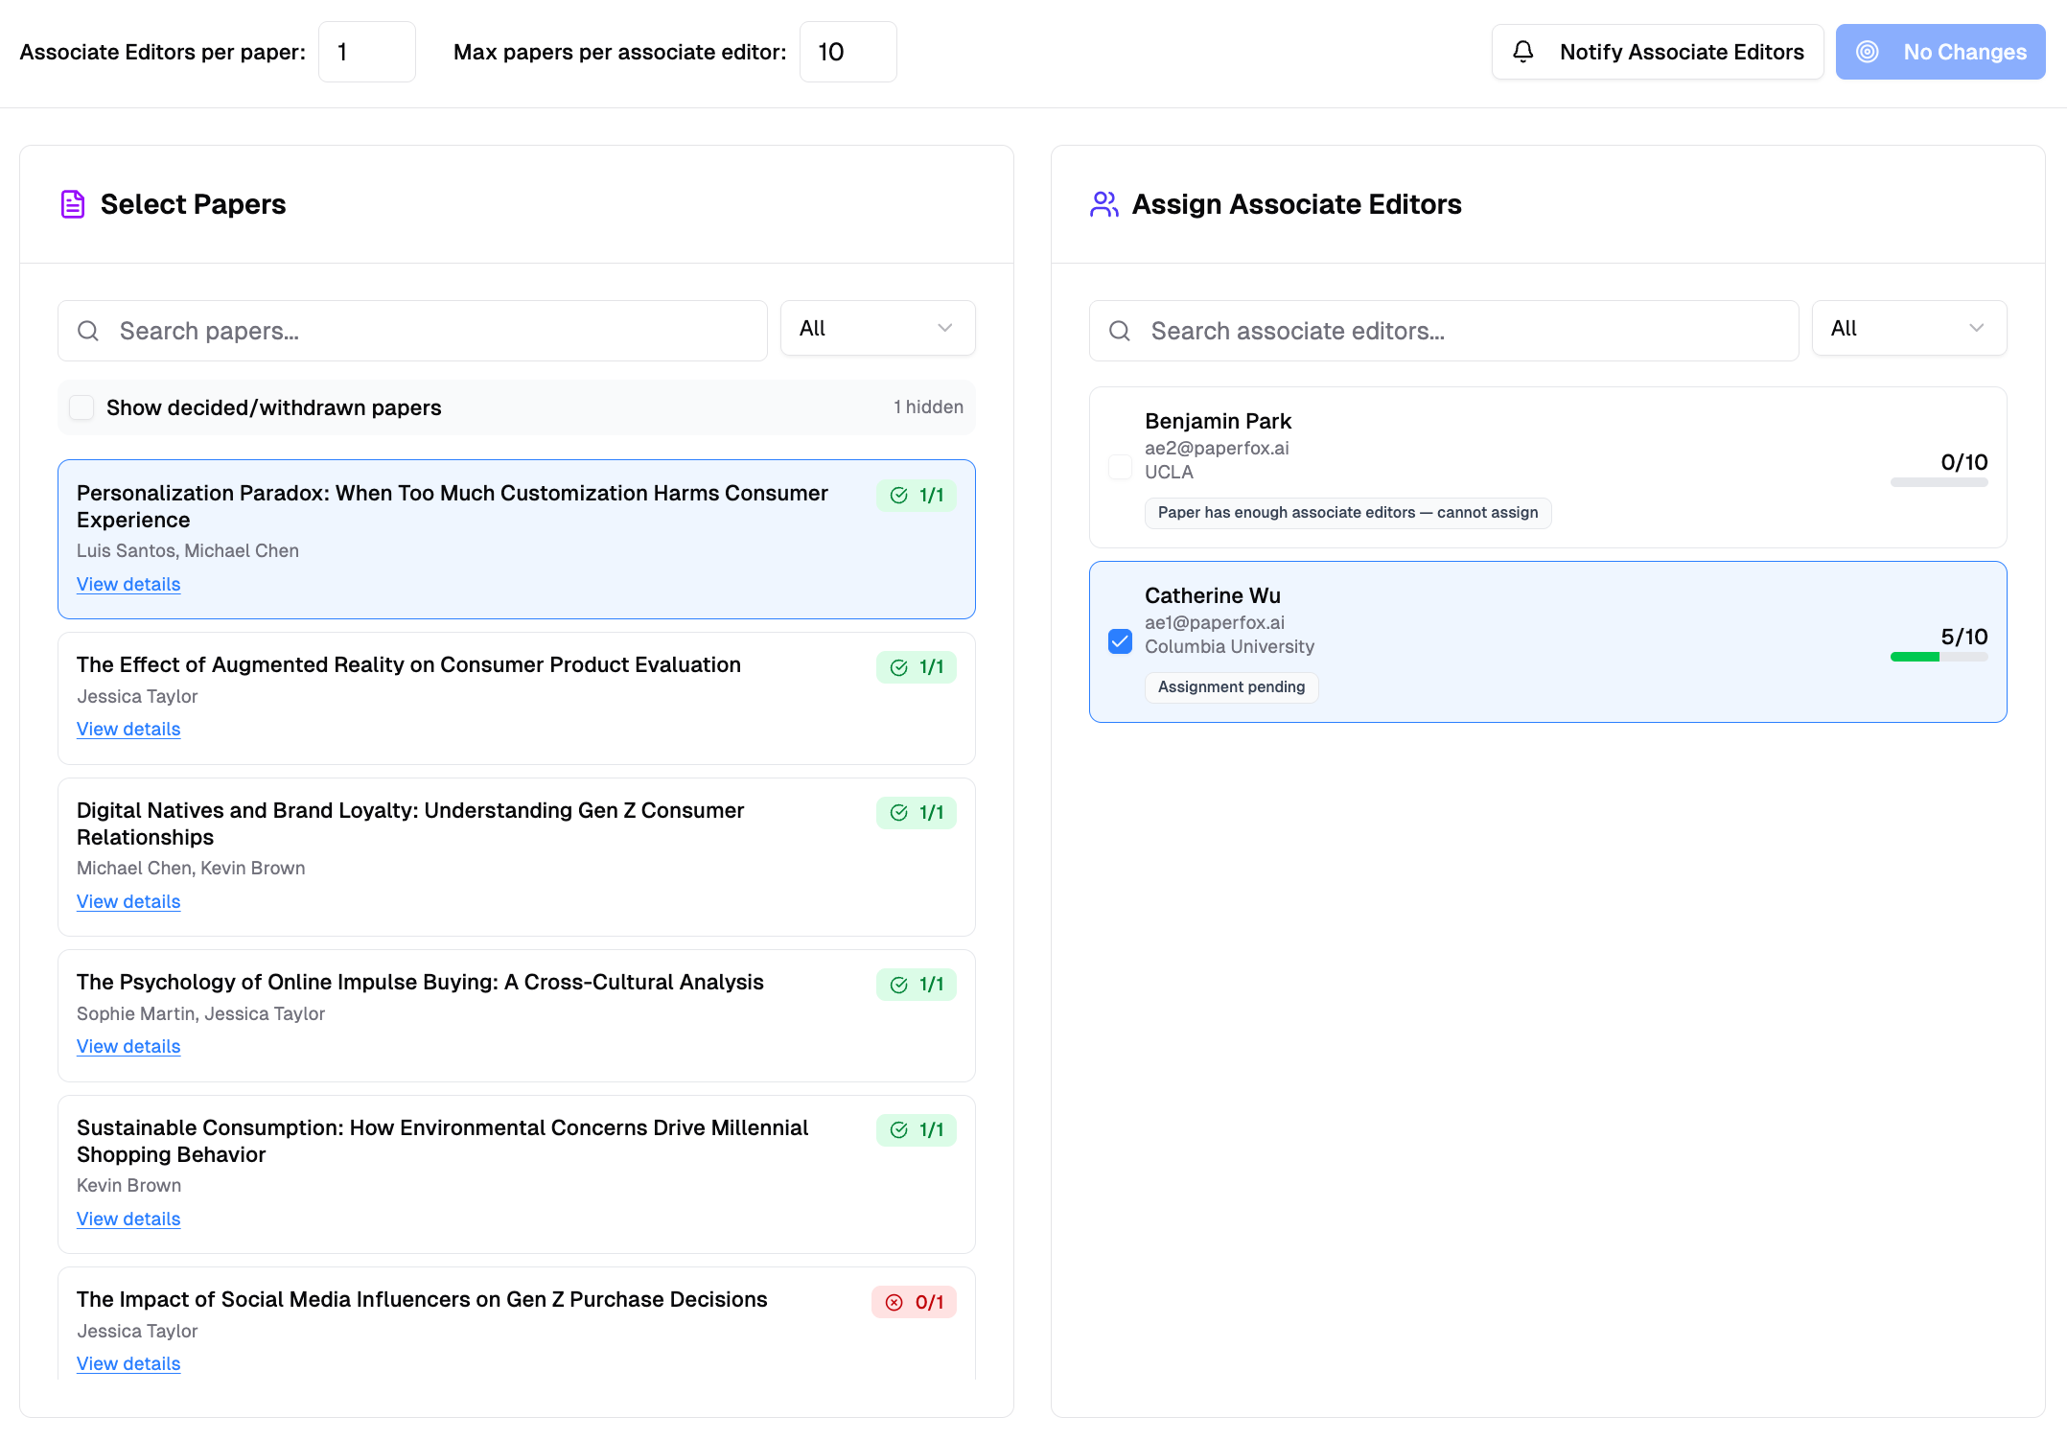The image size is (2067, 1440).
Task: Click the 1/1 badge on Augmented Reality paper
Action: (x=916, y=667)
